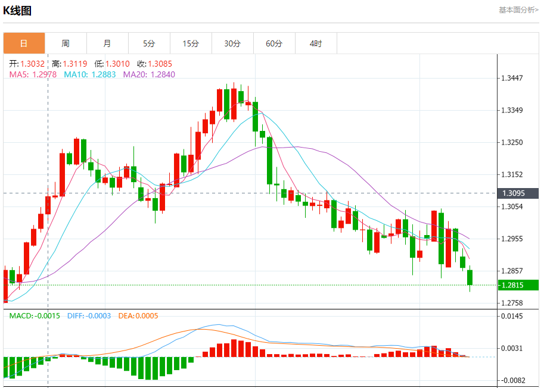Open the 基本面分析 link
The width and height of the screenshot is (544, 388).
(518, 10)
